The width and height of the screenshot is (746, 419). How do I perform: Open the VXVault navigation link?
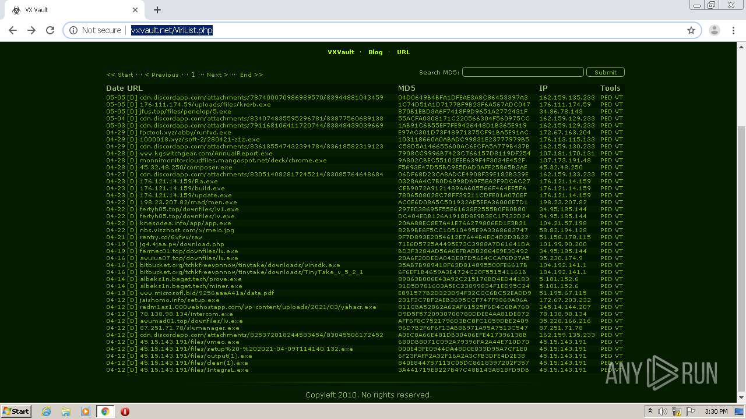[341, 52]
